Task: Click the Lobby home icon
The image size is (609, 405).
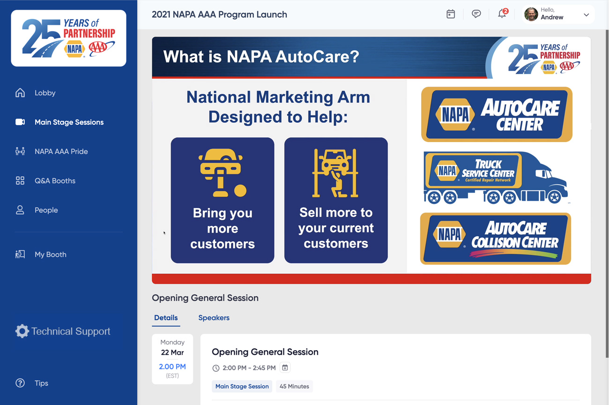Action: tap(20, 93)
